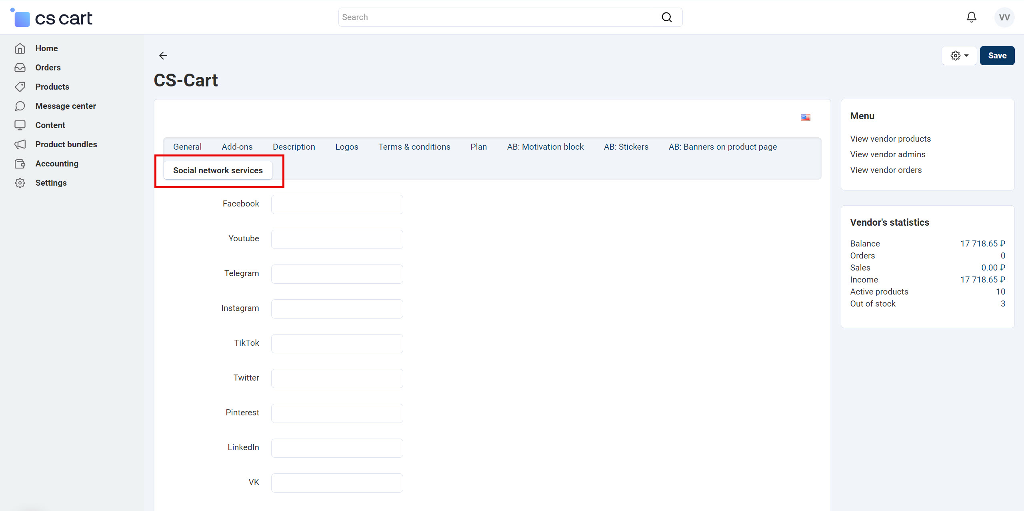Open Product bundles via the megaphone icon

(x=20, y=144)
